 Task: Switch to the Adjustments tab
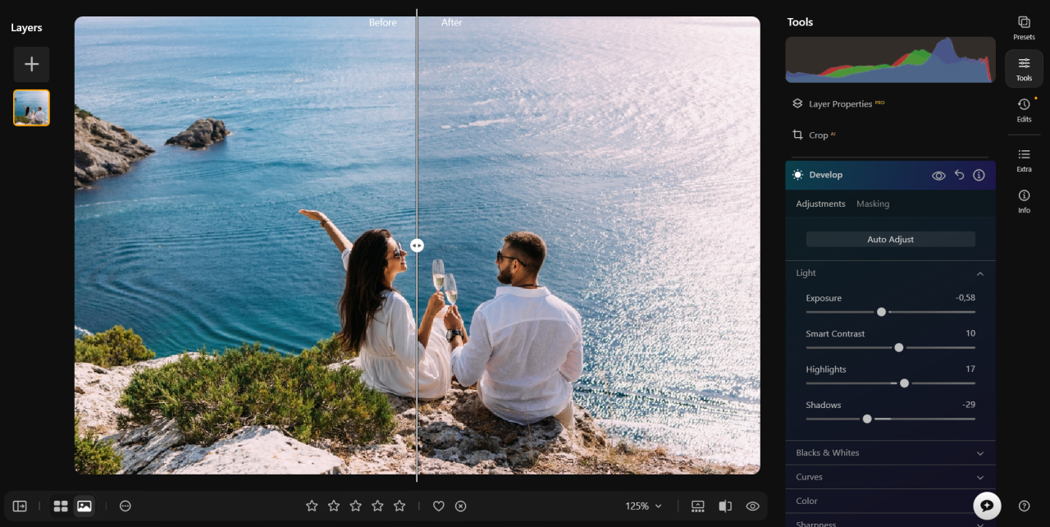coord(820,204)
